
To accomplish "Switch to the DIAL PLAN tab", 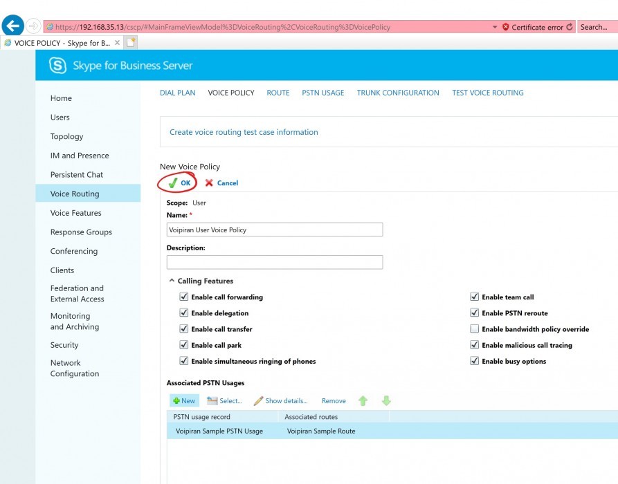I will (x=177, y=93).
